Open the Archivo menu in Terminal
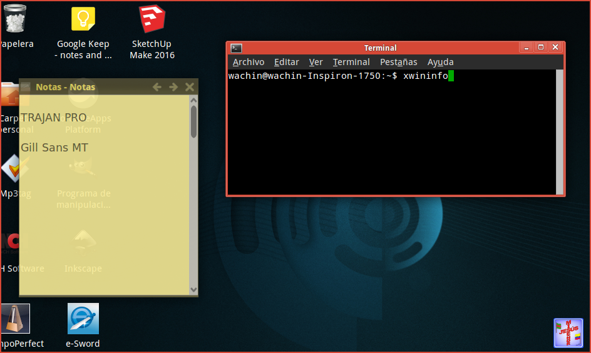This screenshot has width=591, height=353. click(249, 62)
